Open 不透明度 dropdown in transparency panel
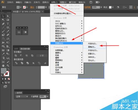This screenshot has width=138, height=110. pyautogui.click(x=47, y=96)
